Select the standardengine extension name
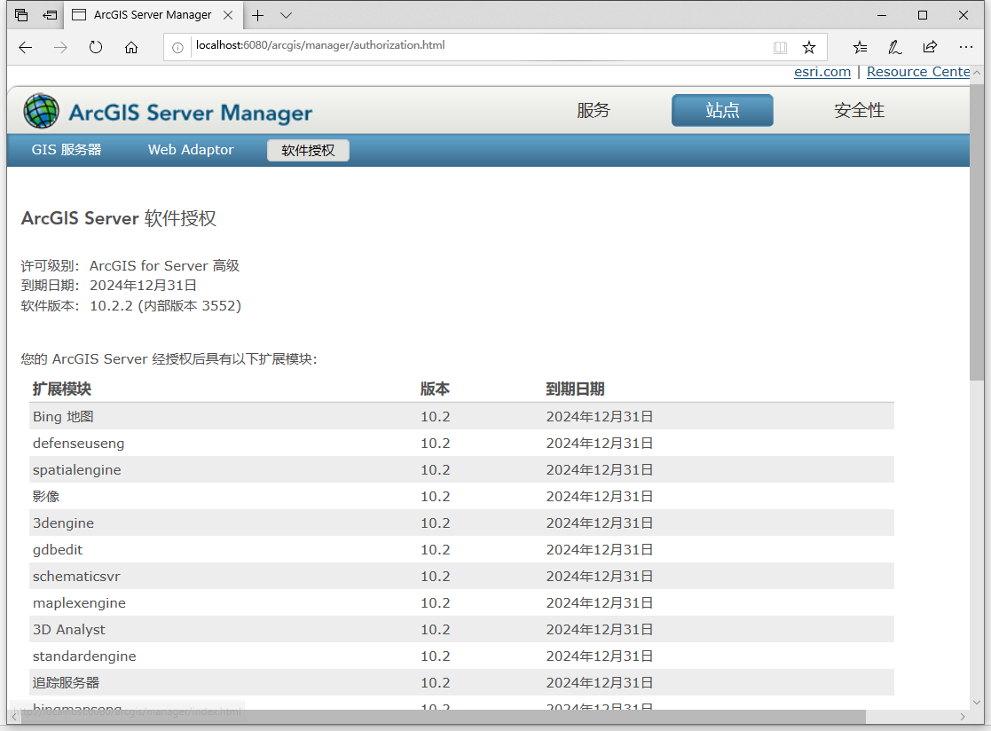991x731 pixels. tap(84, 656)
